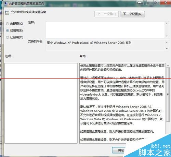Click inside the empty 选项 options panel
The height and width of the screenshot is (157, 171).
[41, 103]
